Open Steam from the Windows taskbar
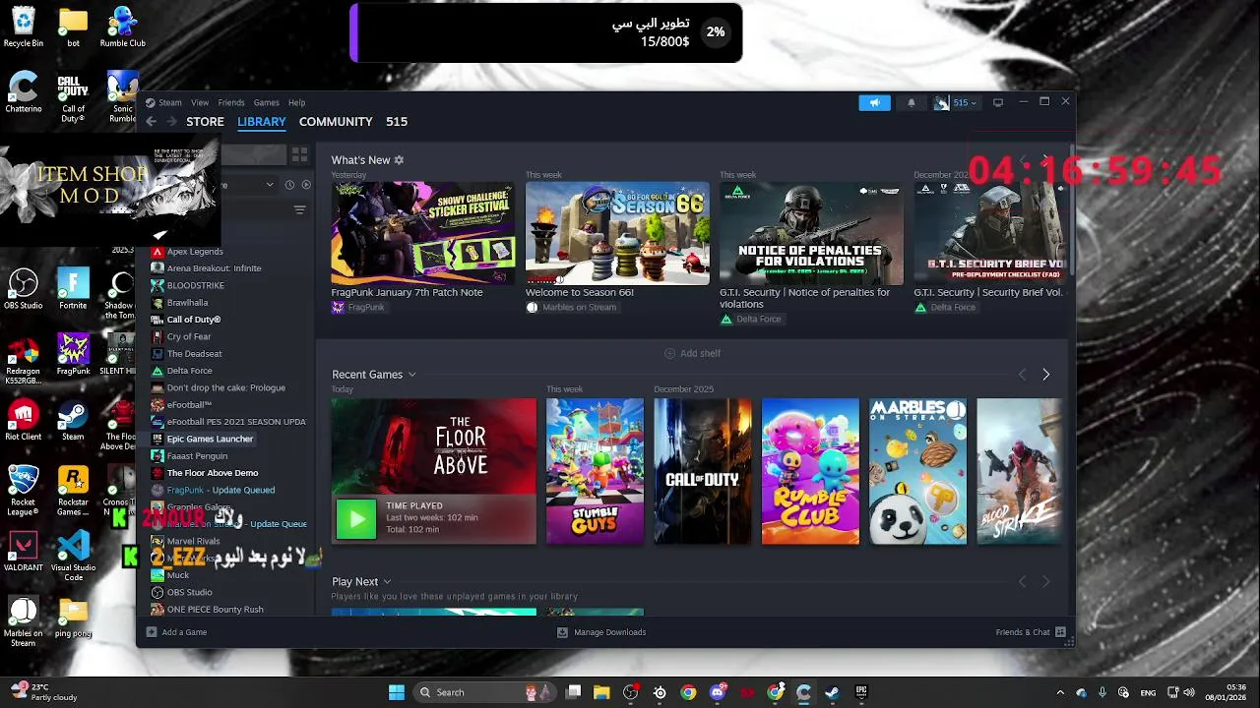The image size is (1260, 708). 832,692
